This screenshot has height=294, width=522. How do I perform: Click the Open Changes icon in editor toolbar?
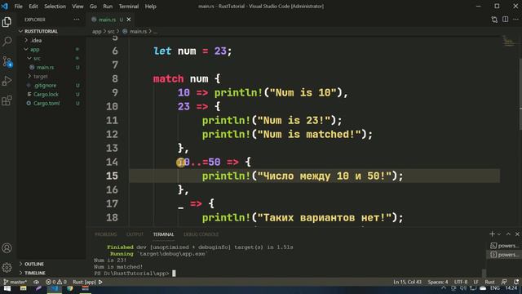[x=494, y=20]
